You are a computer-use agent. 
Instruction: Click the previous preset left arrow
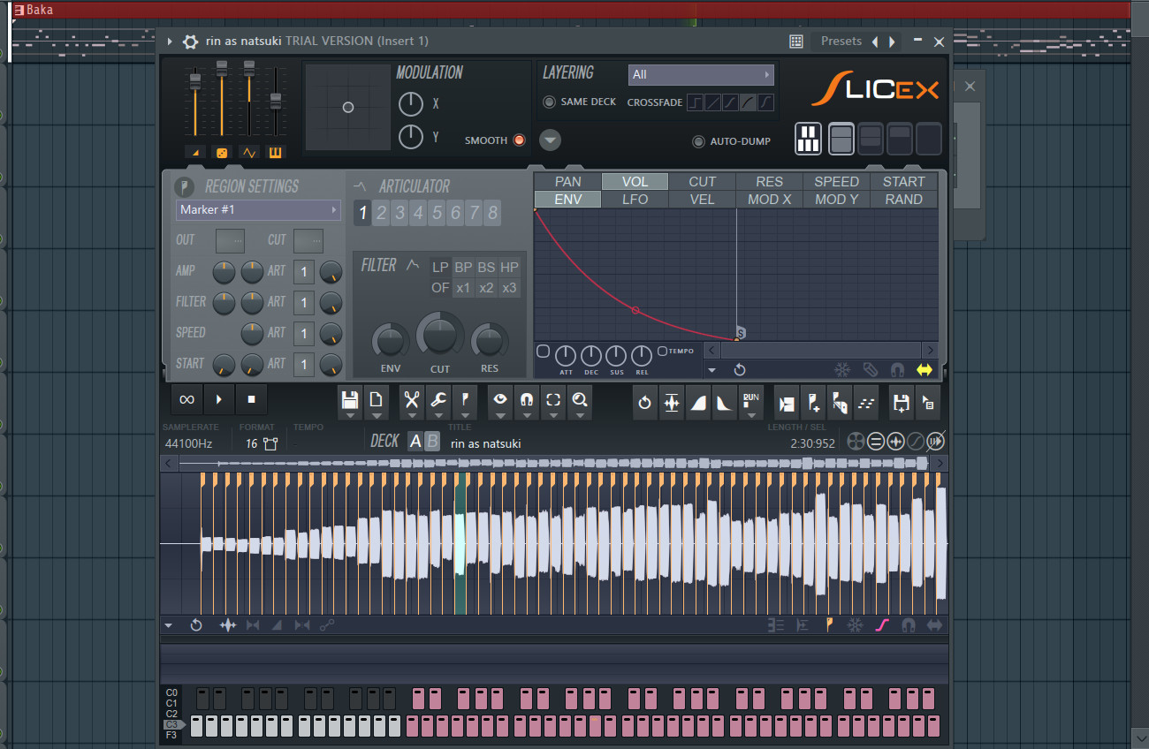(x=875, y=42)
